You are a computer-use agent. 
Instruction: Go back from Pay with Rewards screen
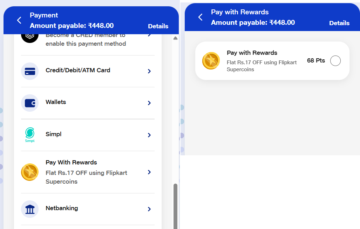tap(201, 17)
